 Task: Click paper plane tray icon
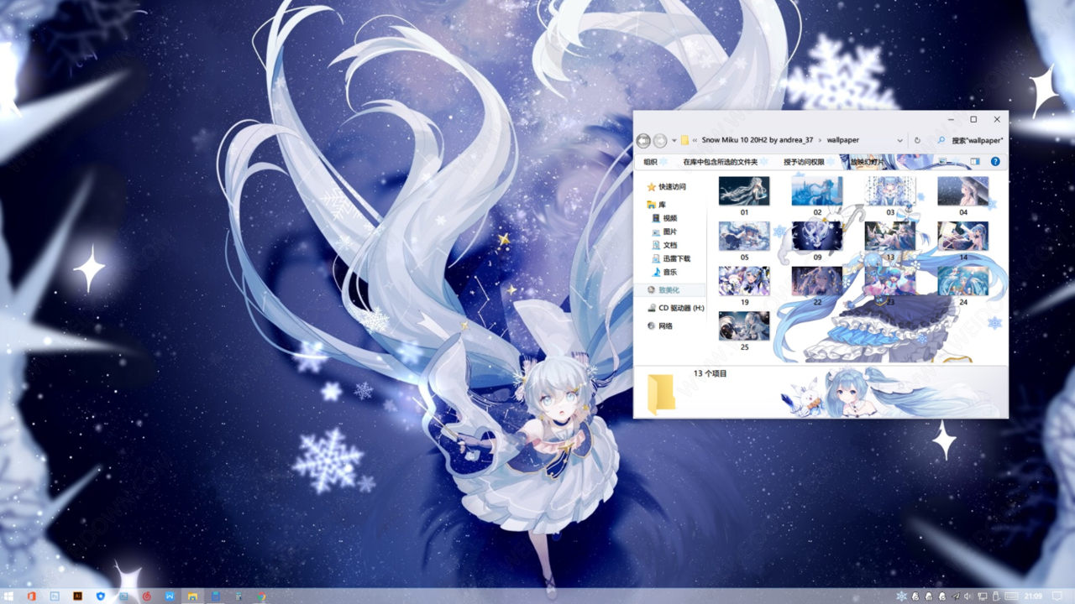pos(956,596)
